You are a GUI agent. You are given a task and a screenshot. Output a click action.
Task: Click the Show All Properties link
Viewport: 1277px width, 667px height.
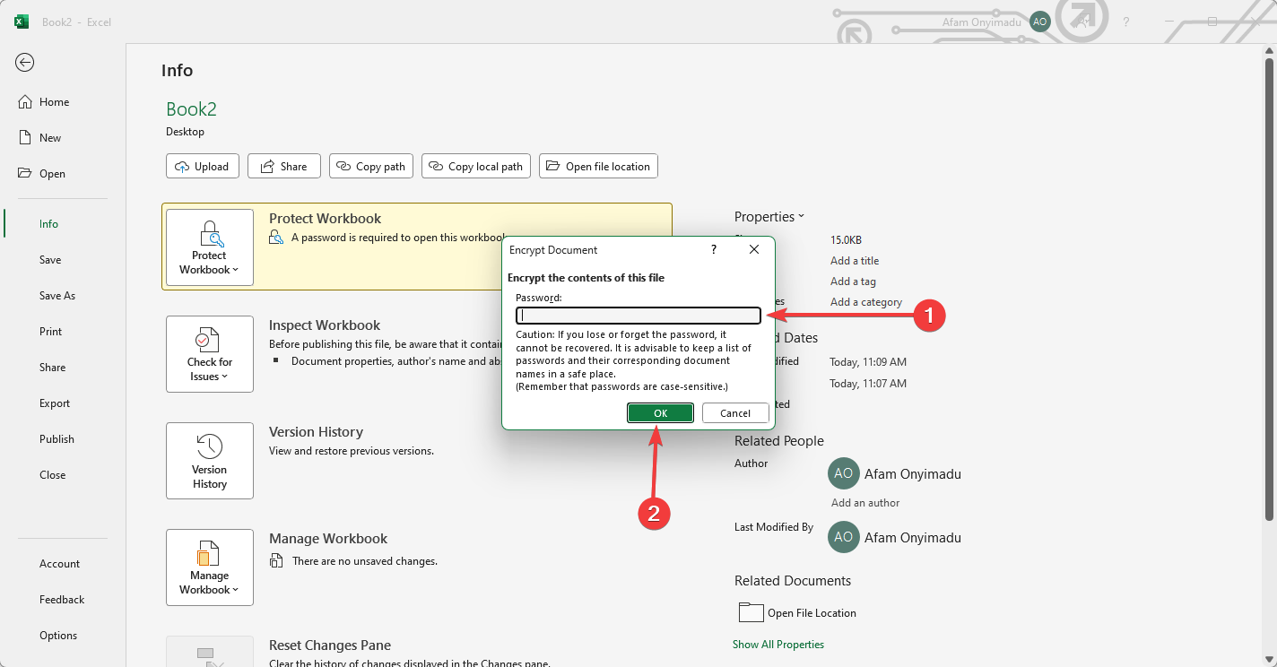pos(778,645)
